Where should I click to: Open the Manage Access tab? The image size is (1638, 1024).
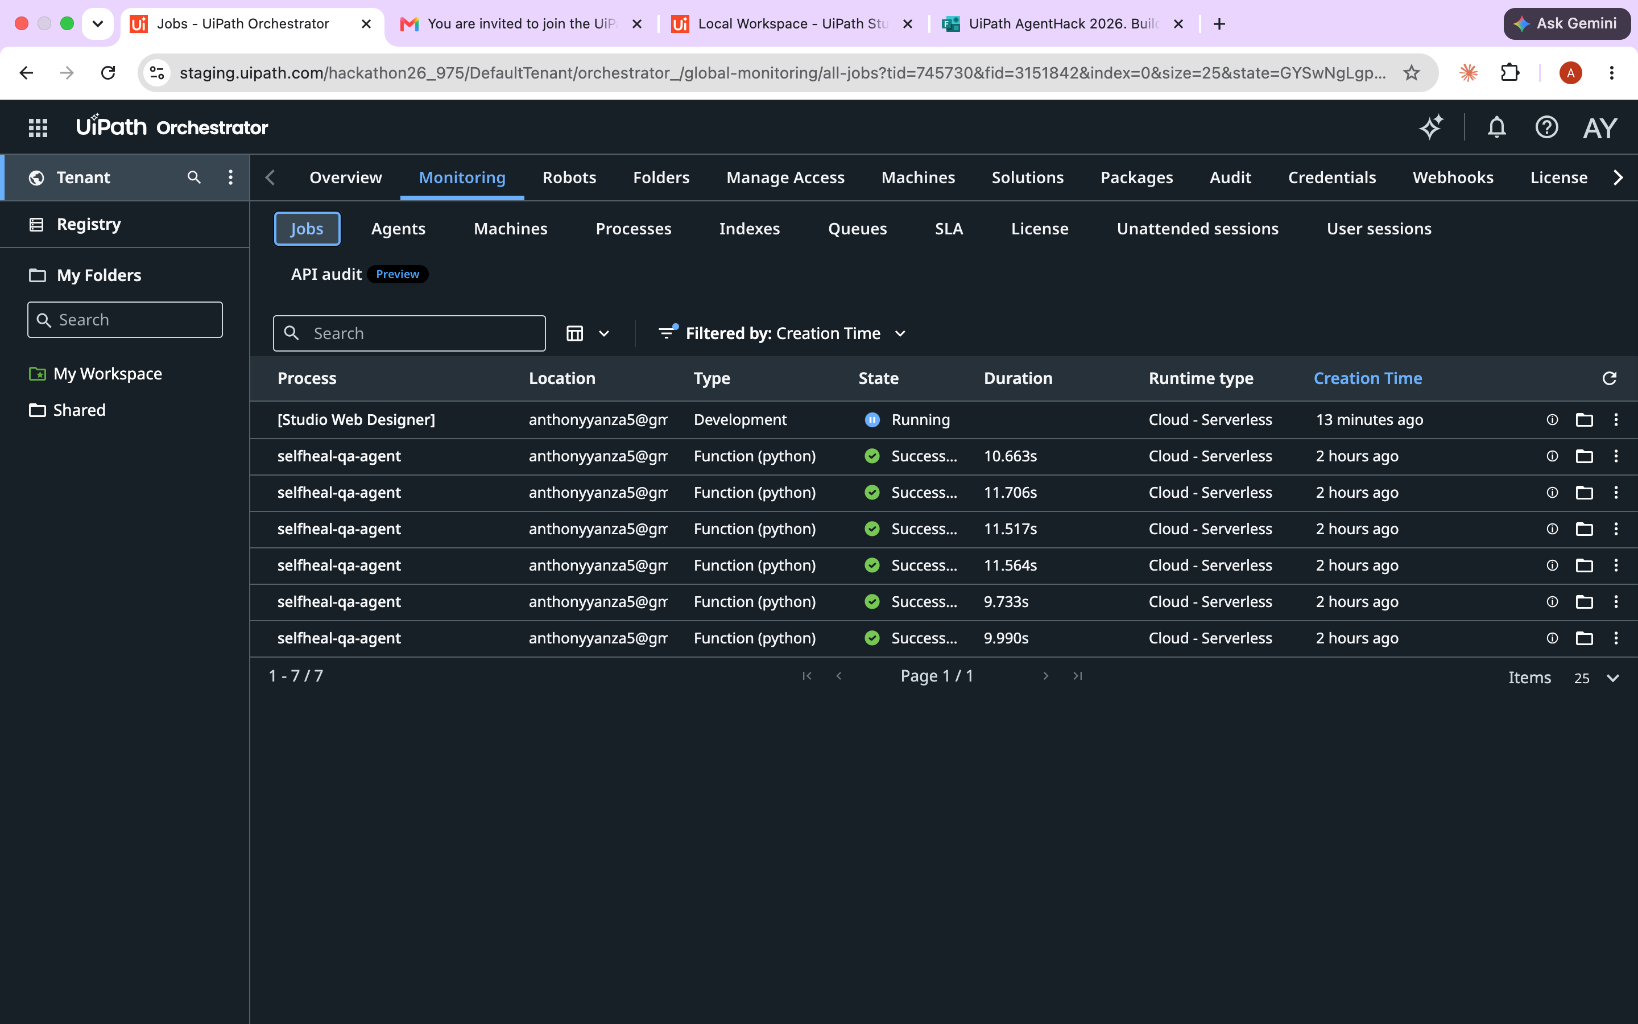click(x=785, y=177)
